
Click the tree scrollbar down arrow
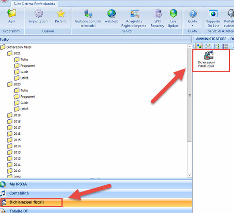point(190,175)
